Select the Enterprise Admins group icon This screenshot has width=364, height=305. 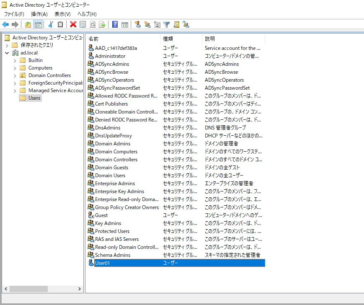(x=91, y=183)
